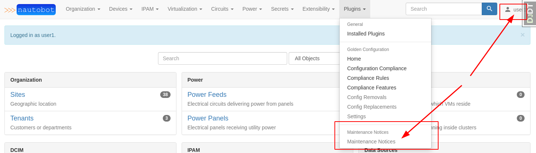Image resolution: width=536 pixels, height=153 pixels.
Task: Click the blue search magnifier button
Action: pos(489,9)
